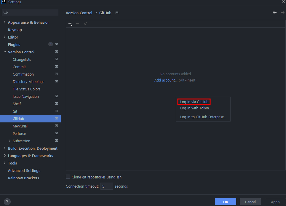Open Plugins settings page

click(x=14, y=44)
